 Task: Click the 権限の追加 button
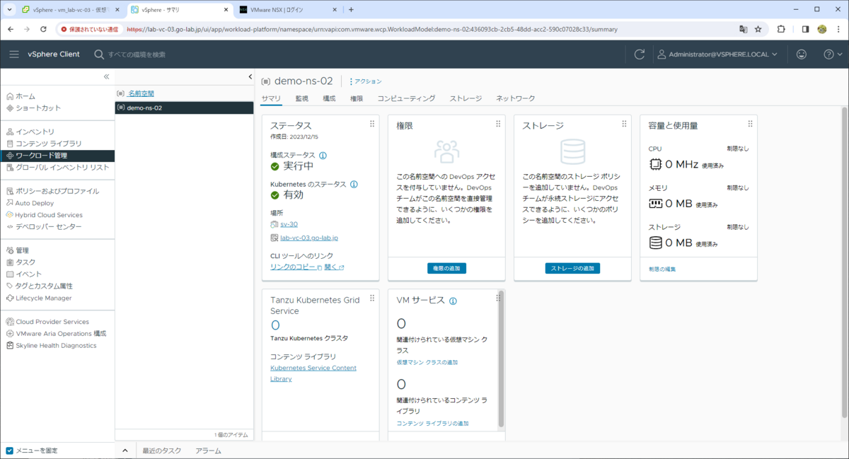(446, 268)
